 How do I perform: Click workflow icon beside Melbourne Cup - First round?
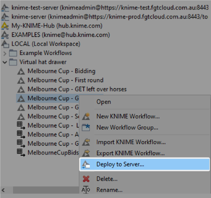[21, 80]
